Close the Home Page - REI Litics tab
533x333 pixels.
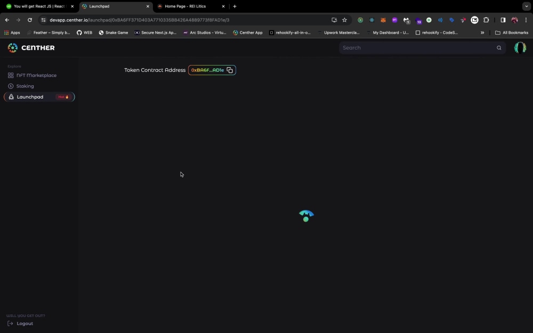click(223, 6)
